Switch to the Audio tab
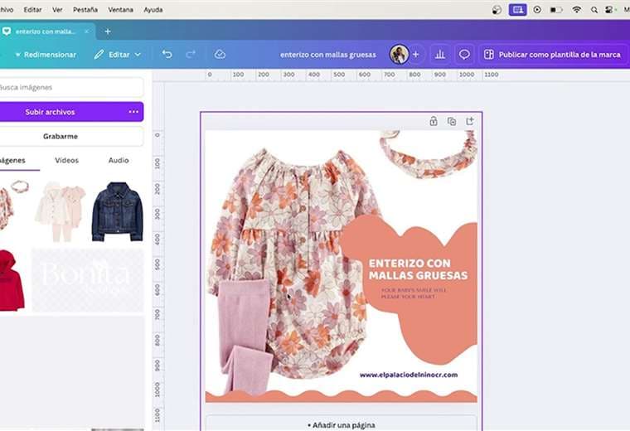Image resolution: width=630 pixels, height=431 pixels. tap(119, 160)
